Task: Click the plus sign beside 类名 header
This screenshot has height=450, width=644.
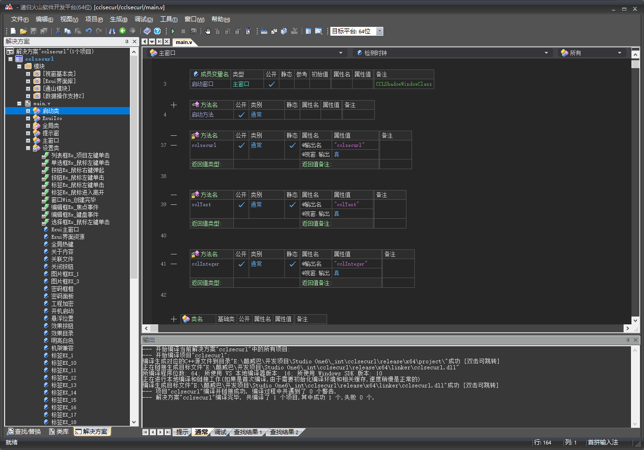Action: (x=174, y=319)
